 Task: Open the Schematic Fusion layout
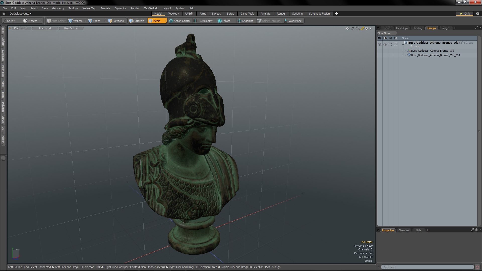pos(319,14)
